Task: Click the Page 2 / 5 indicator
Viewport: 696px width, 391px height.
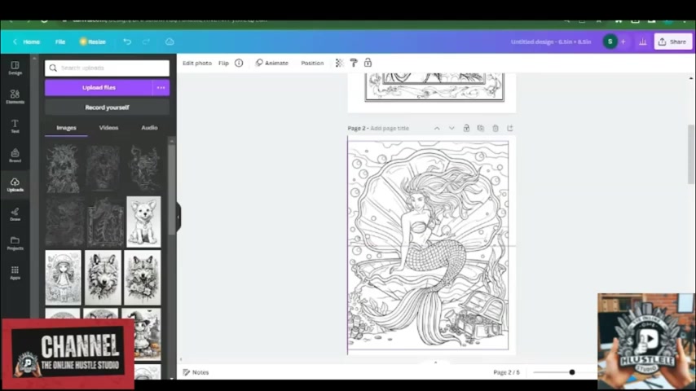Action: [x=506, y=372]
